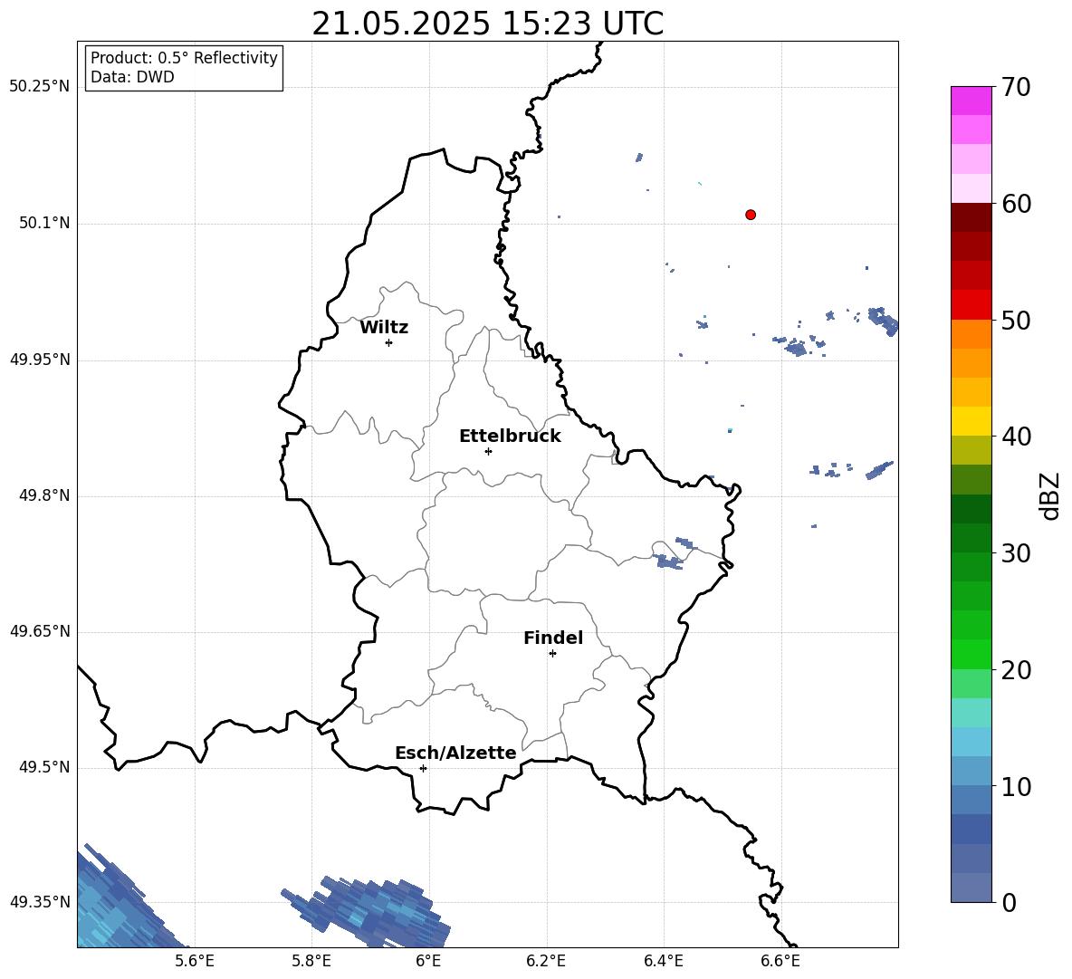Click the 70 colorbar tick label
The height and width of the screenshot is (979, 1072).
pos(1016,87)
